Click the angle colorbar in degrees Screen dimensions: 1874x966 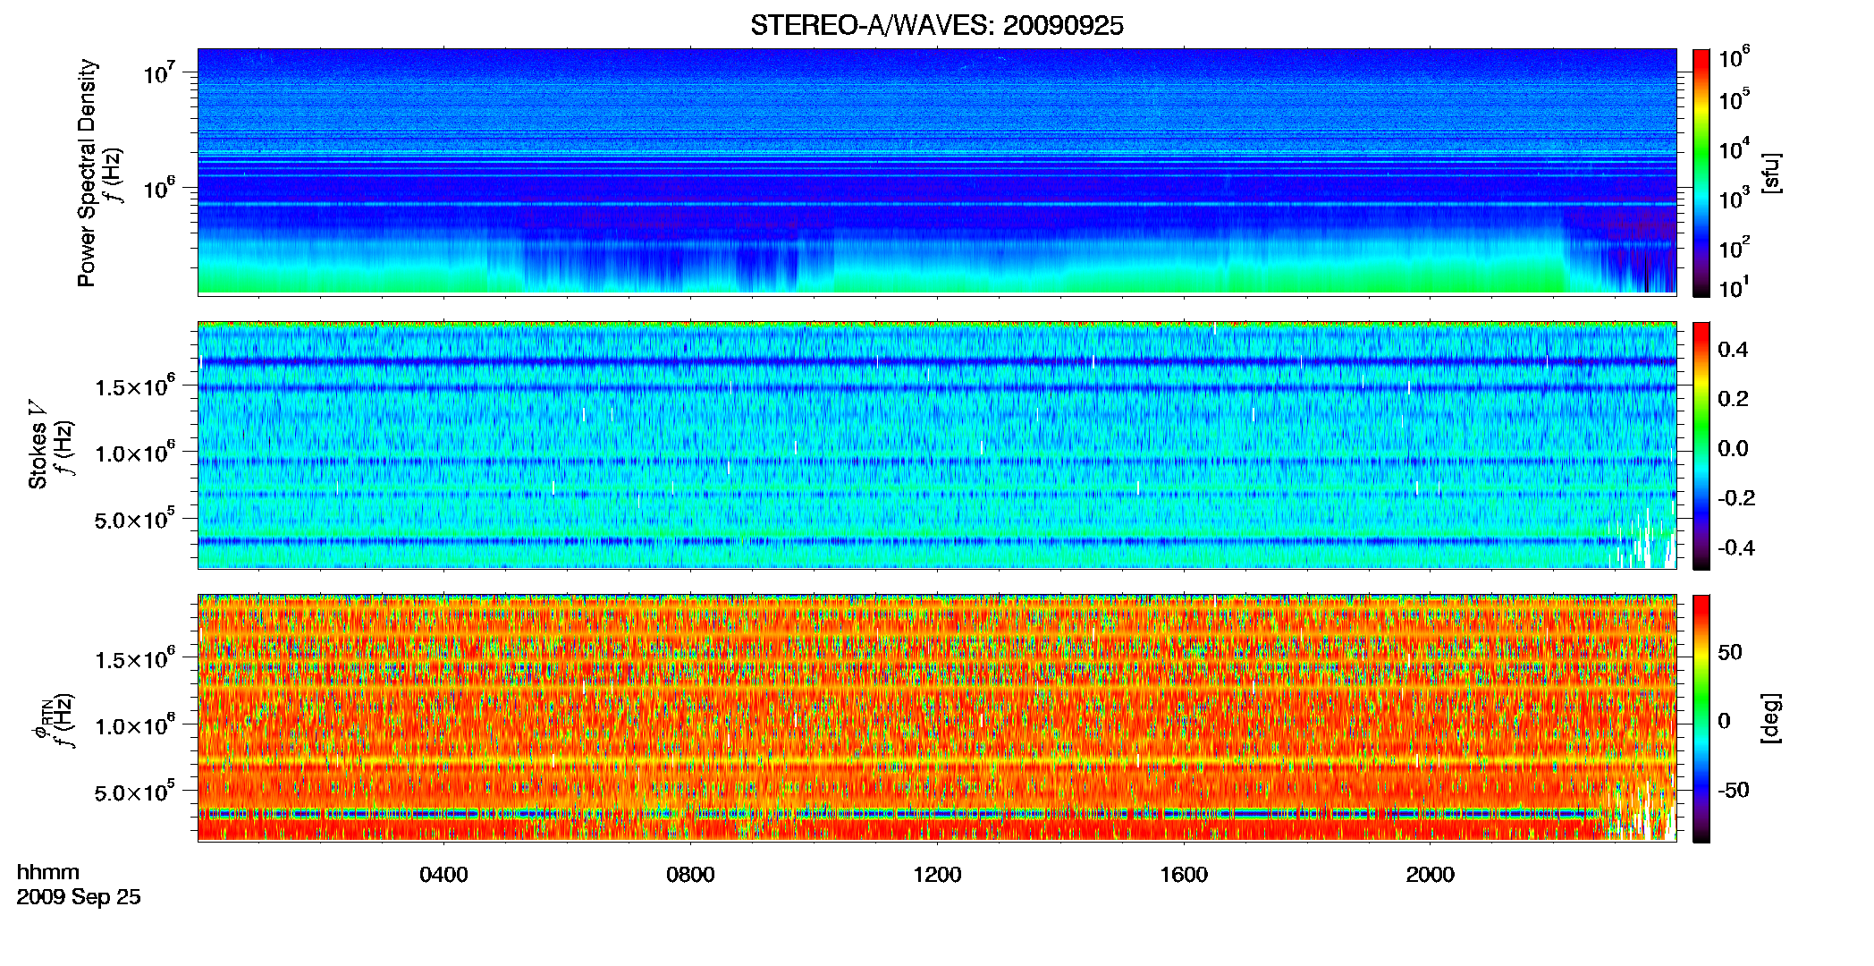[1701, 718]
